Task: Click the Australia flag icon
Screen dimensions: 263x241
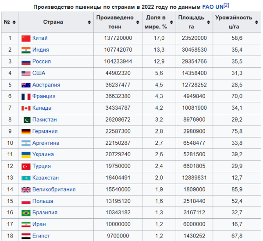Action: [26, 85]
